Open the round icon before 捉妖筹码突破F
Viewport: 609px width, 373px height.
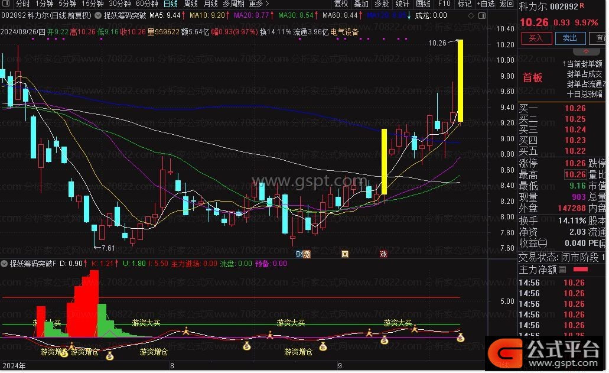click(4, 264)
